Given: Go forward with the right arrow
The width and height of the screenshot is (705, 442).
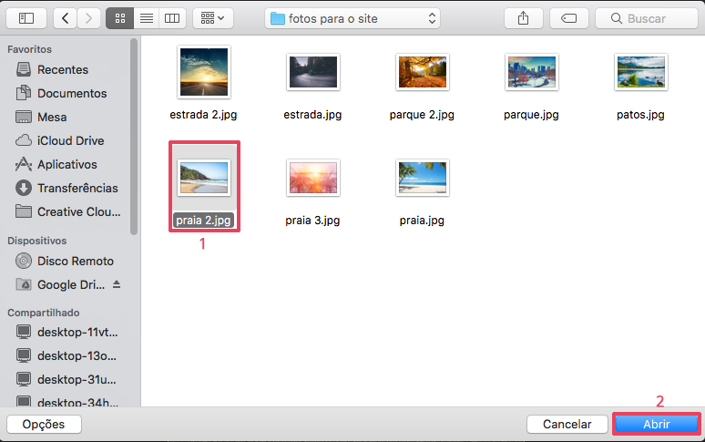Looking at the screenshot, I should (x=88, y=18).
